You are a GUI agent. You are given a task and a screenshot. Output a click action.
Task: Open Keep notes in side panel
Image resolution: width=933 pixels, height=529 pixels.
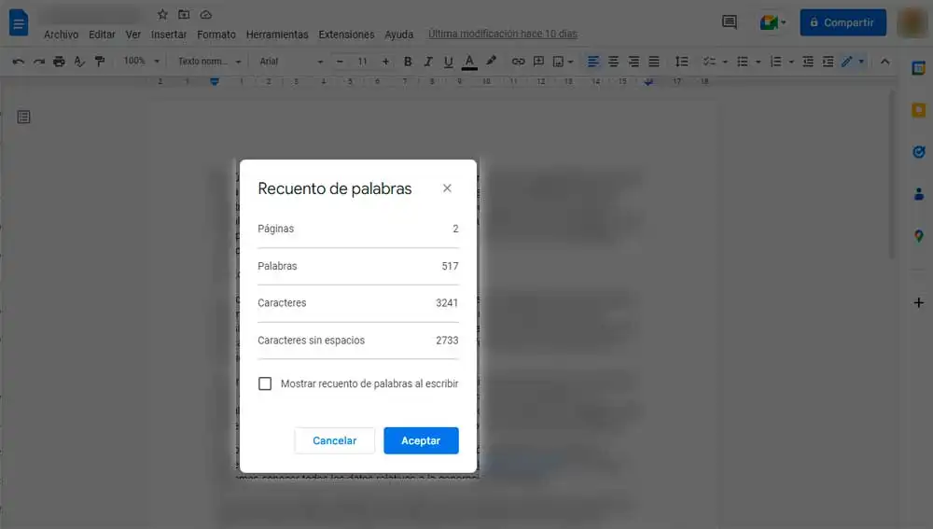click(x=918, y=110)
